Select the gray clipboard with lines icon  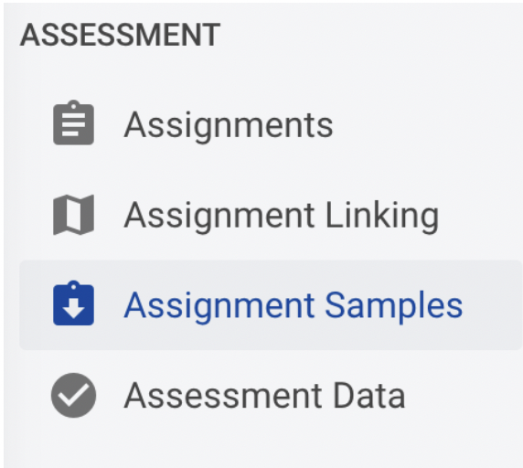tap(73, 122)
